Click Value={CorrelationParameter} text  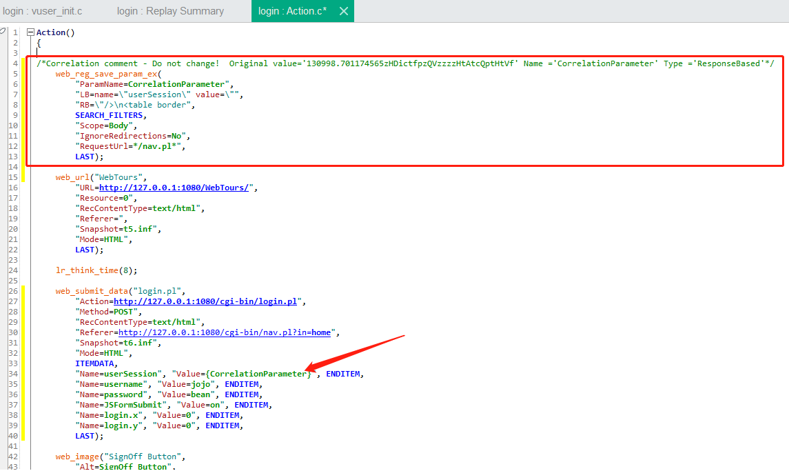tap(244, 374)
